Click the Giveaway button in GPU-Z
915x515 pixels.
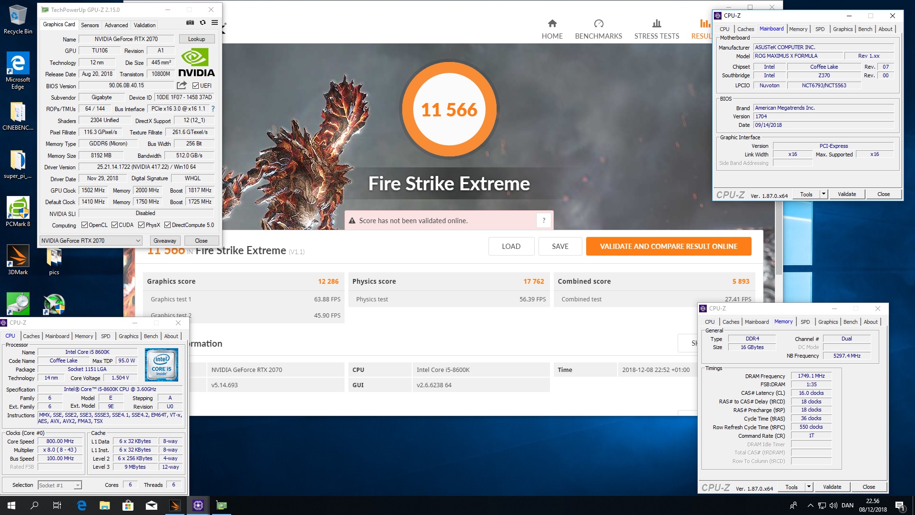pyautogui.click(x=165, y=240)
